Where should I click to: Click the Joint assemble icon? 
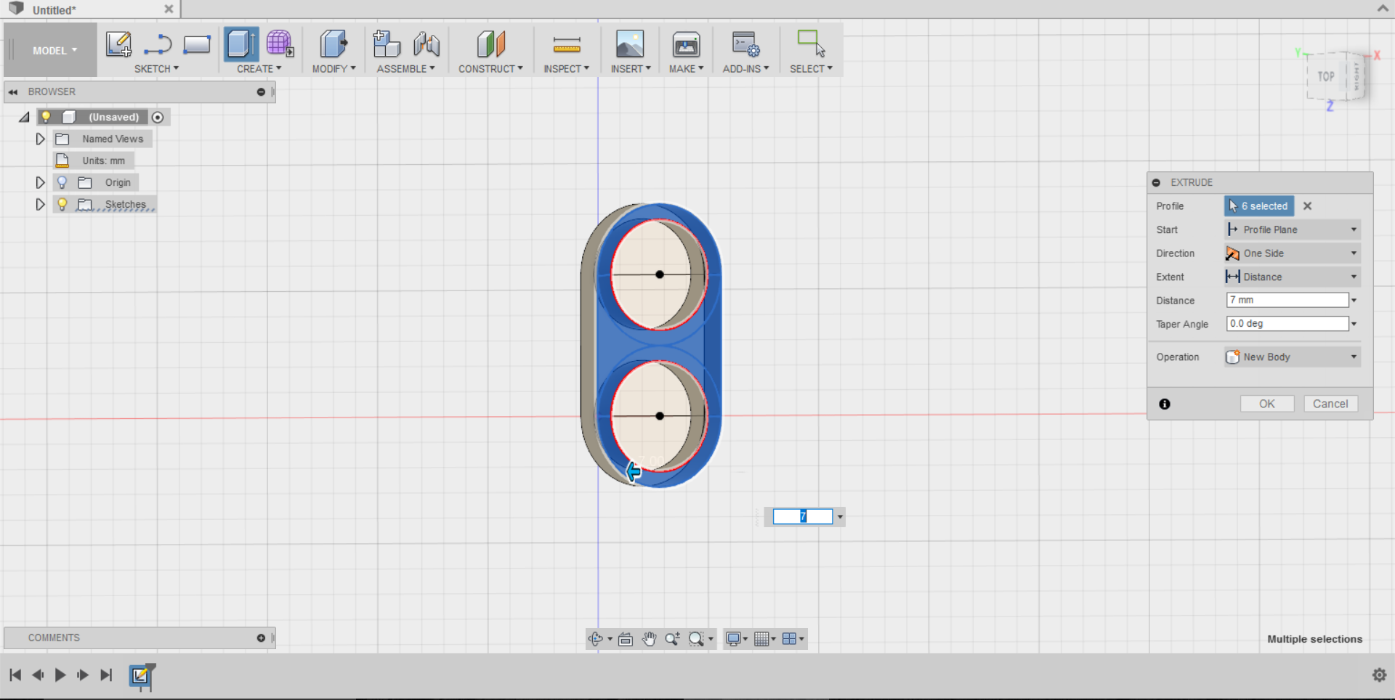click(426, 44)
